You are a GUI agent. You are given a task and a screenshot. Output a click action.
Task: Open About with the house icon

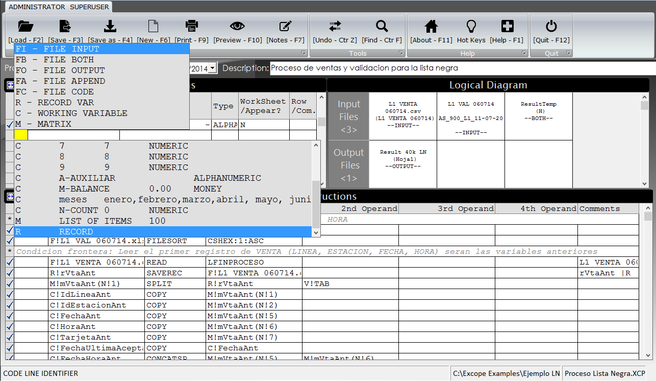(432, 26)
